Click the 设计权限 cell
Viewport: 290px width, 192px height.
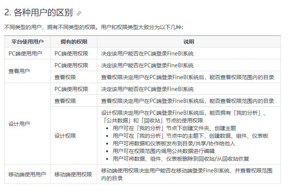coord(74,135)
